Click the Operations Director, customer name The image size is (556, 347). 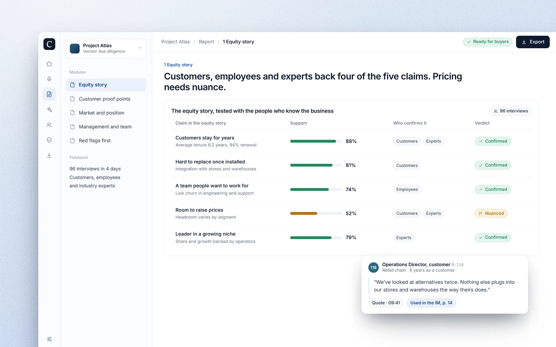[x=416, y=264]
